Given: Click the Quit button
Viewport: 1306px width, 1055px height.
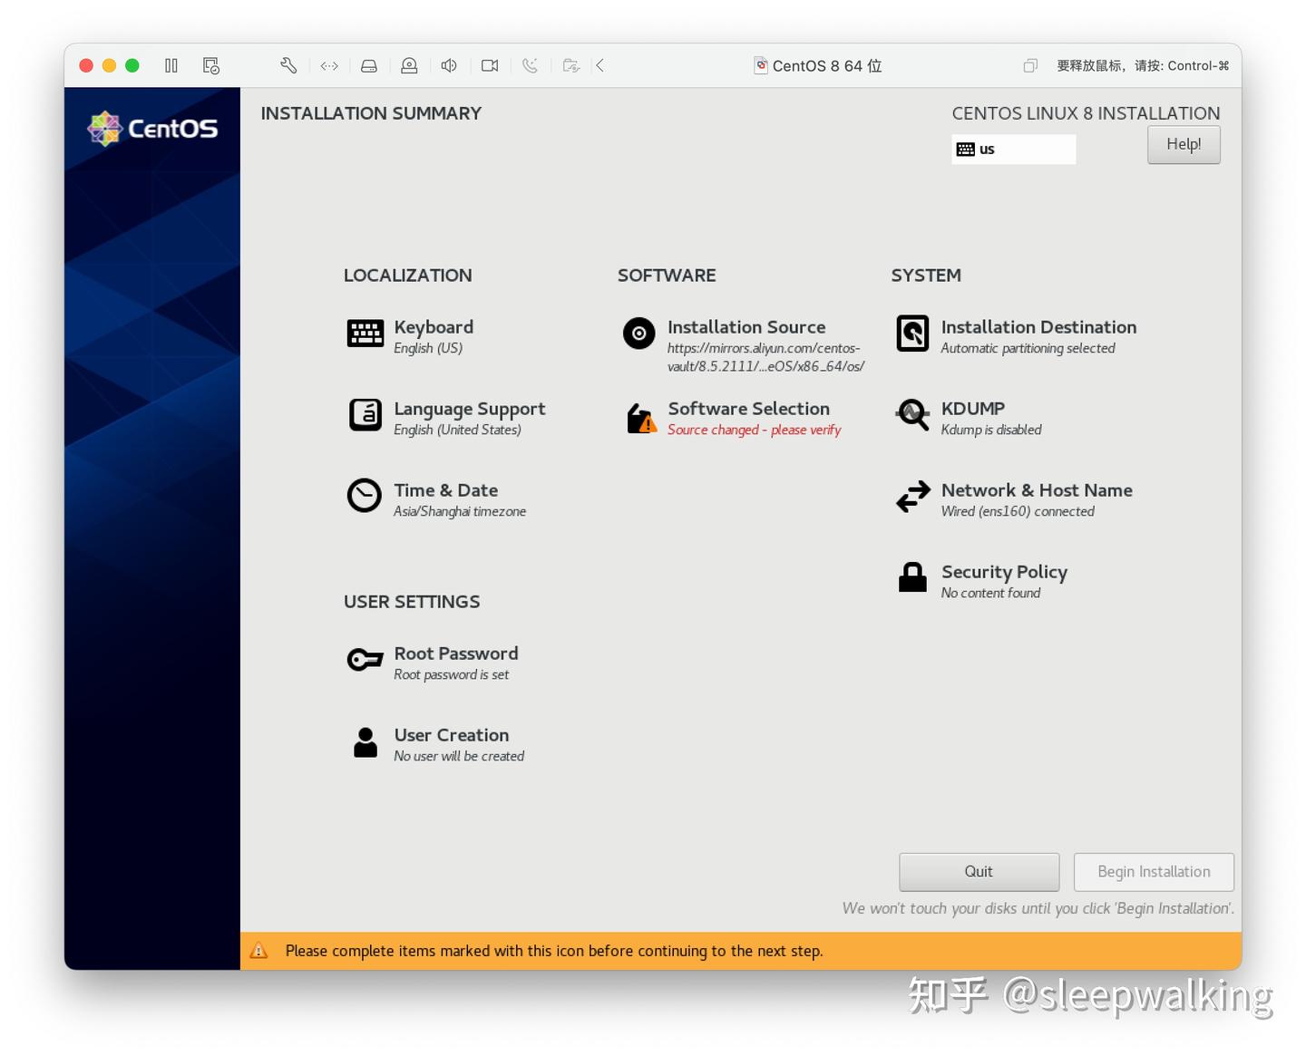Looking at the screenshot, I should 979,871.
